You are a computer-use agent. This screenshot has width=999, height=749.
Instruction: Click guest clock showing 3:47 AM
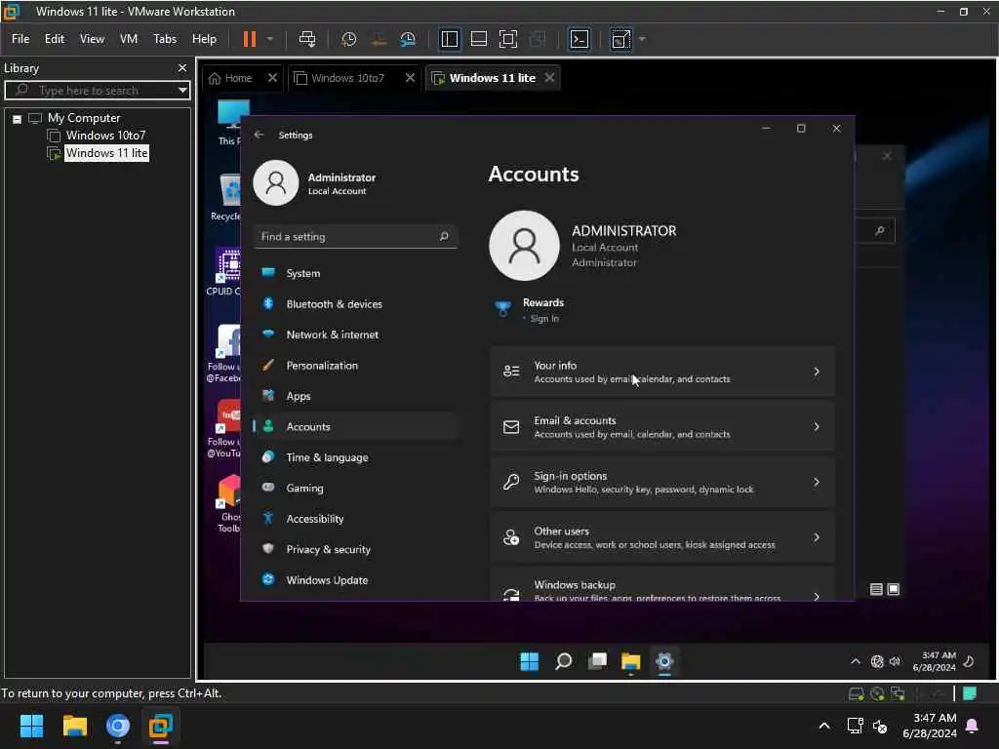[x=934, y=662]
